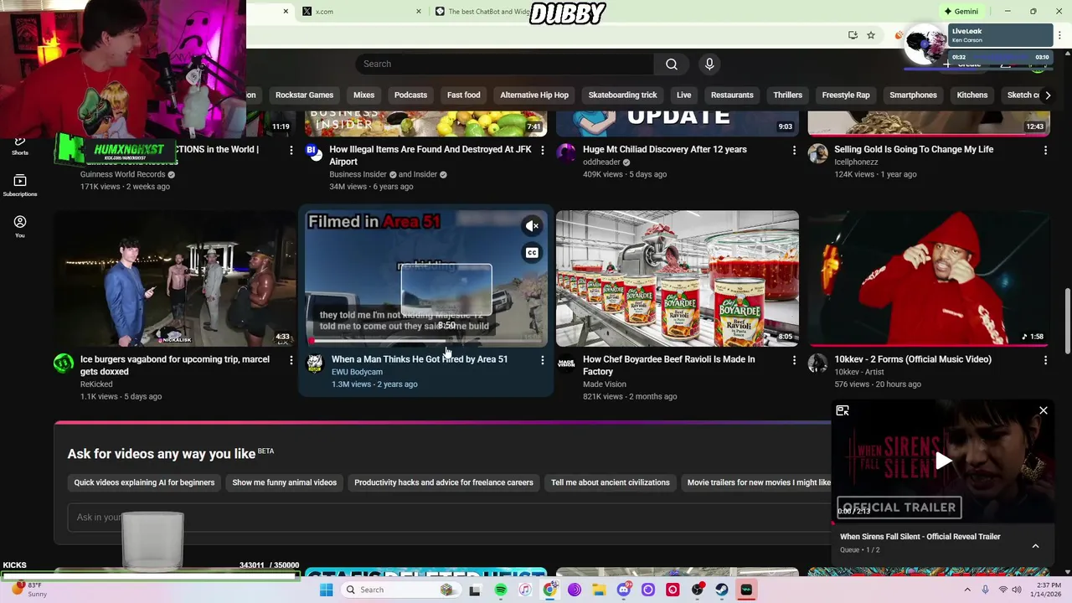Switch to the x.com tab
The width and height of the screenshot is (1072, 603).
pyautogui.click(x=360, y=11)
